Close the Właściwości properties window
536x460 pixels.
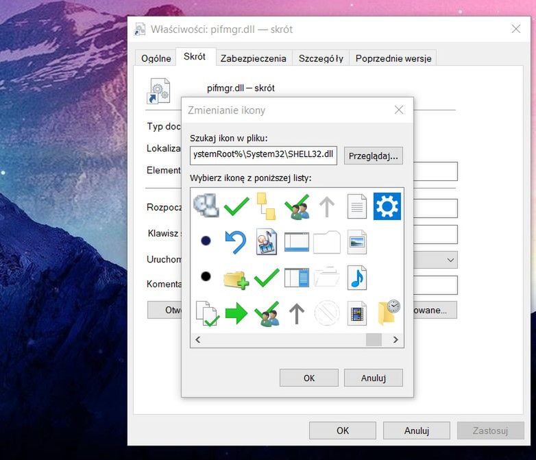click(516, 29)
